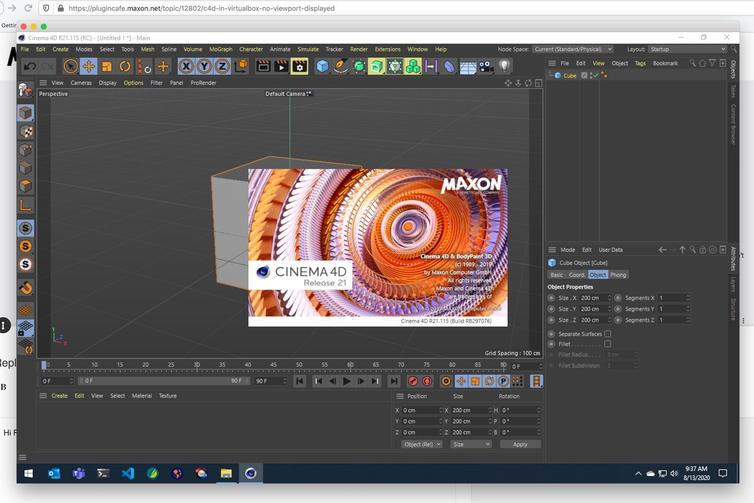754x503 pixels.
Task: Open Object Manager Tags menu
Action: coord(640,63)
